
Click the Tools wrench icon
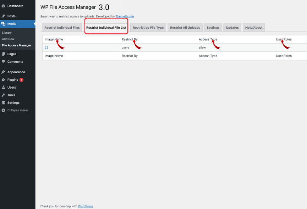pyautogui.click(x=3, y=95)
